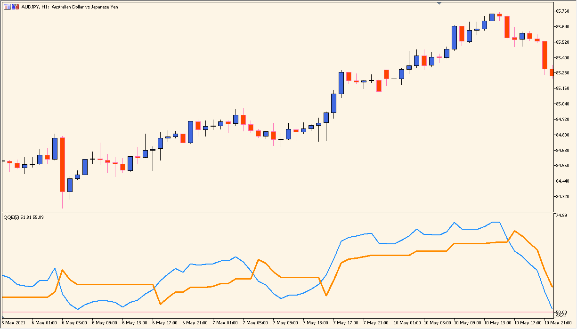Click the 10 May 05:00 time label
The height and width of the screenshot is (329, 577).
438,323
